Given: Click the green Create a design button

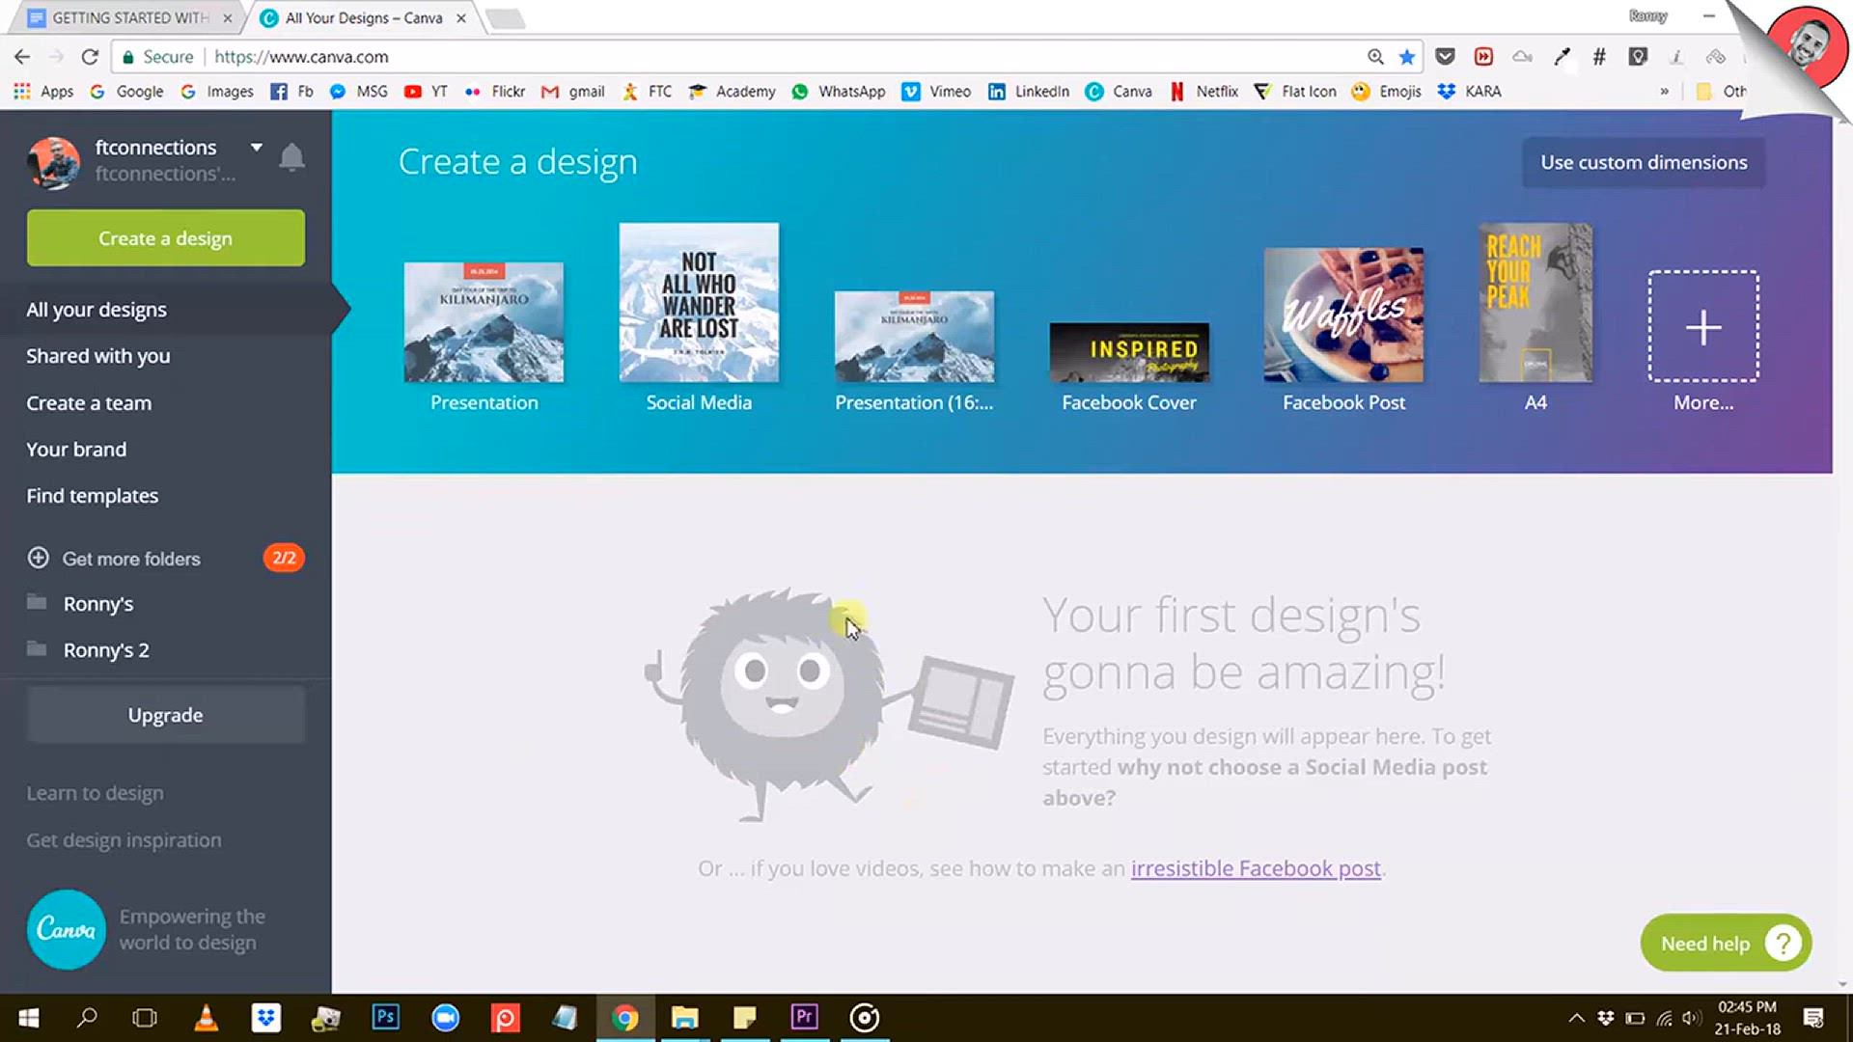Looking at the screenshot, I should tap(166, 238).
